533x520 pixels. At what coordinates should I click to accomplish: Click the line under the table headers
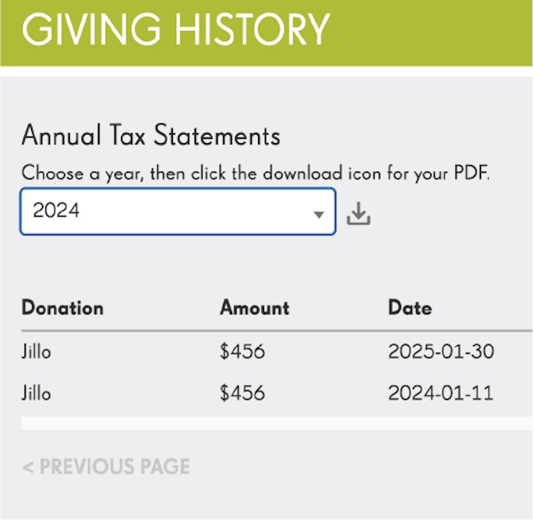pyautogui.click(x=276, y=330)
